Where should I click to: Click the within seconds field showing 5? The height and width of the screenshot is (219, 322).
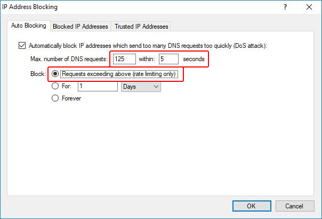pos(168,59)
